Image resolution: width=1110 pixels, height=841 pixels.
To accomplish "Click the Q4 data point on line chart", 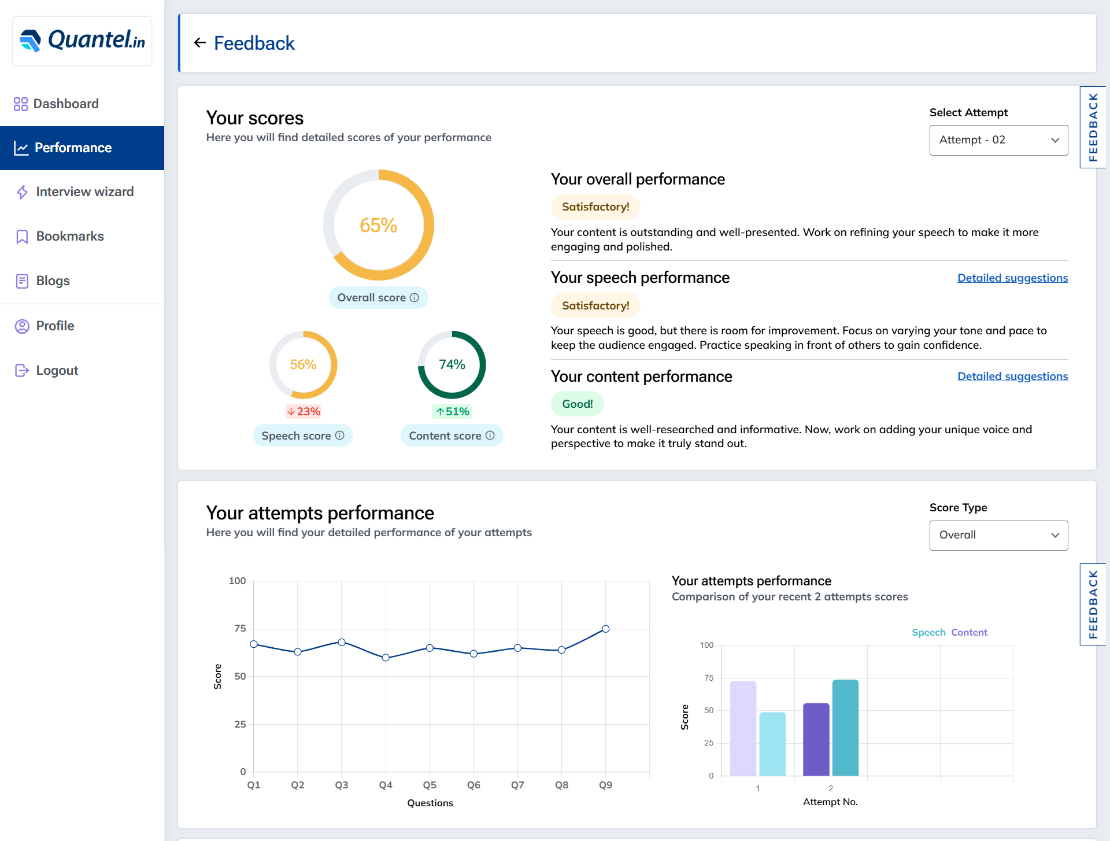I will (386, 658).
